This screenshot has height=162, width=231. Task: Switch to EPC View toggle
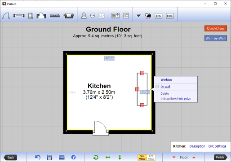(151, 158)
